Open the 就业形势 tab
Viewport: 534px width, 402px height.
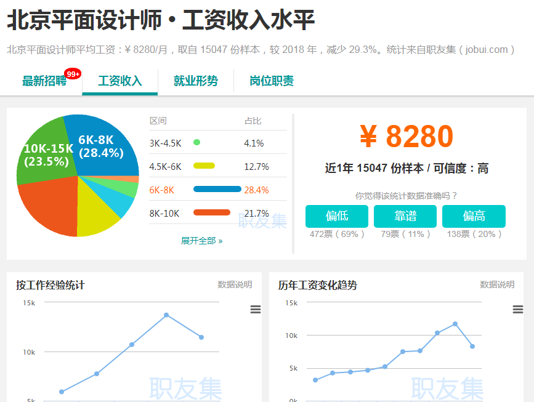pos(196,81)
